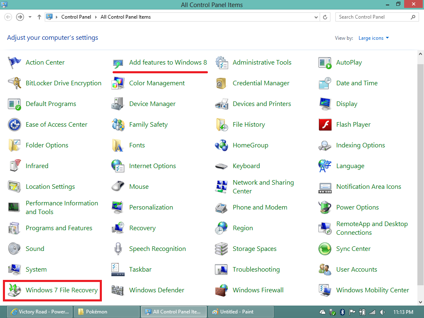The width and height of the screenshot is (424, 318).
Task: Expand the View by Large icons dropdown
Action: 373,38
